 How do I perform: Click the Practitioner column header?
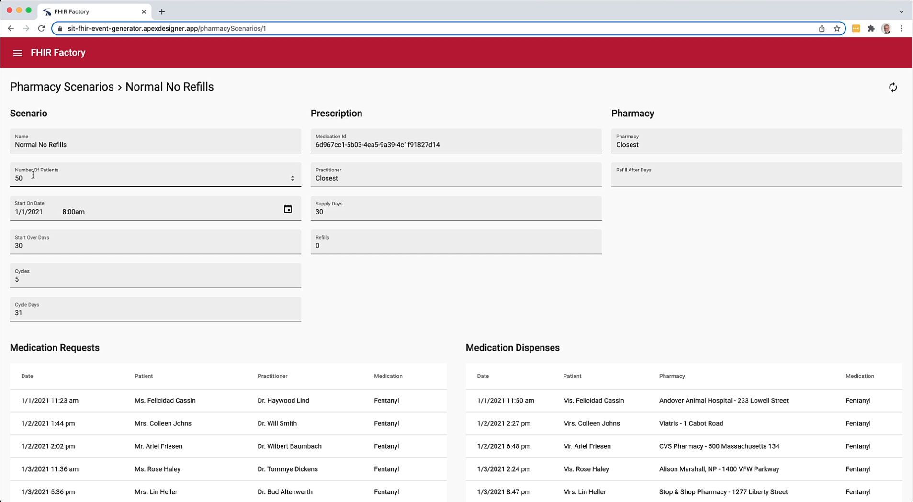272,376
